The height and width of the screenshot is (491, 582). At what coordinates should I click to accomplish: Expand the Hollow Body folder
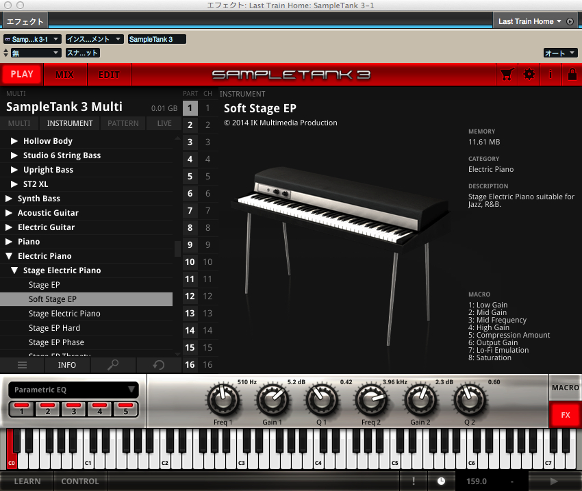[x=14, y=141]
